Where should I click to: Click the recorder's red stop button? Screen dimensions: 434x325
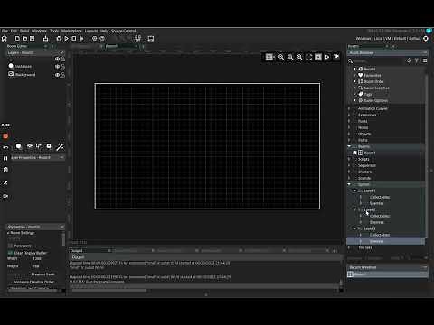(x=5, y=136)
